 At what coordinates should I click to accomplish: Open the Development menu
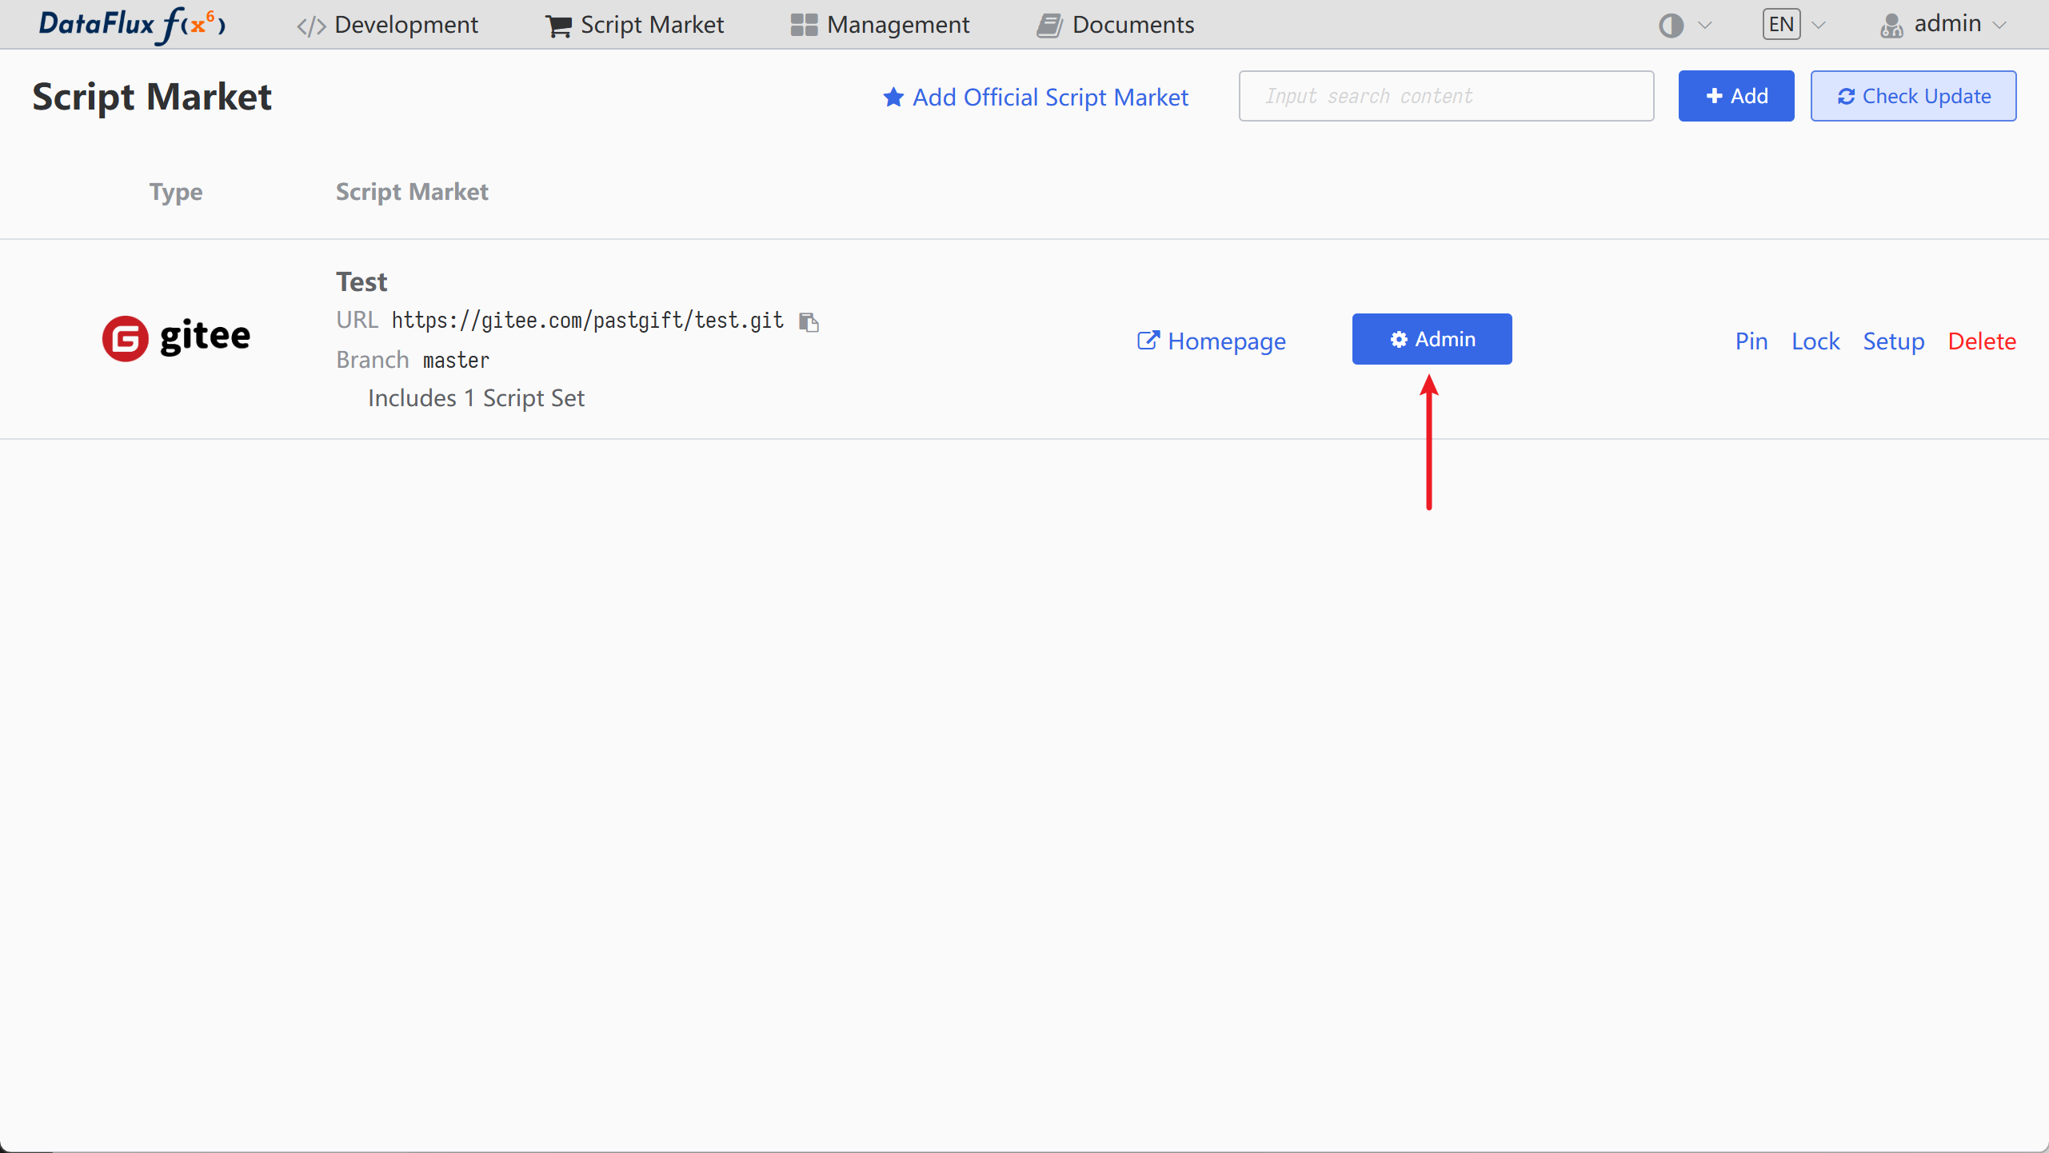click(388, 25)
